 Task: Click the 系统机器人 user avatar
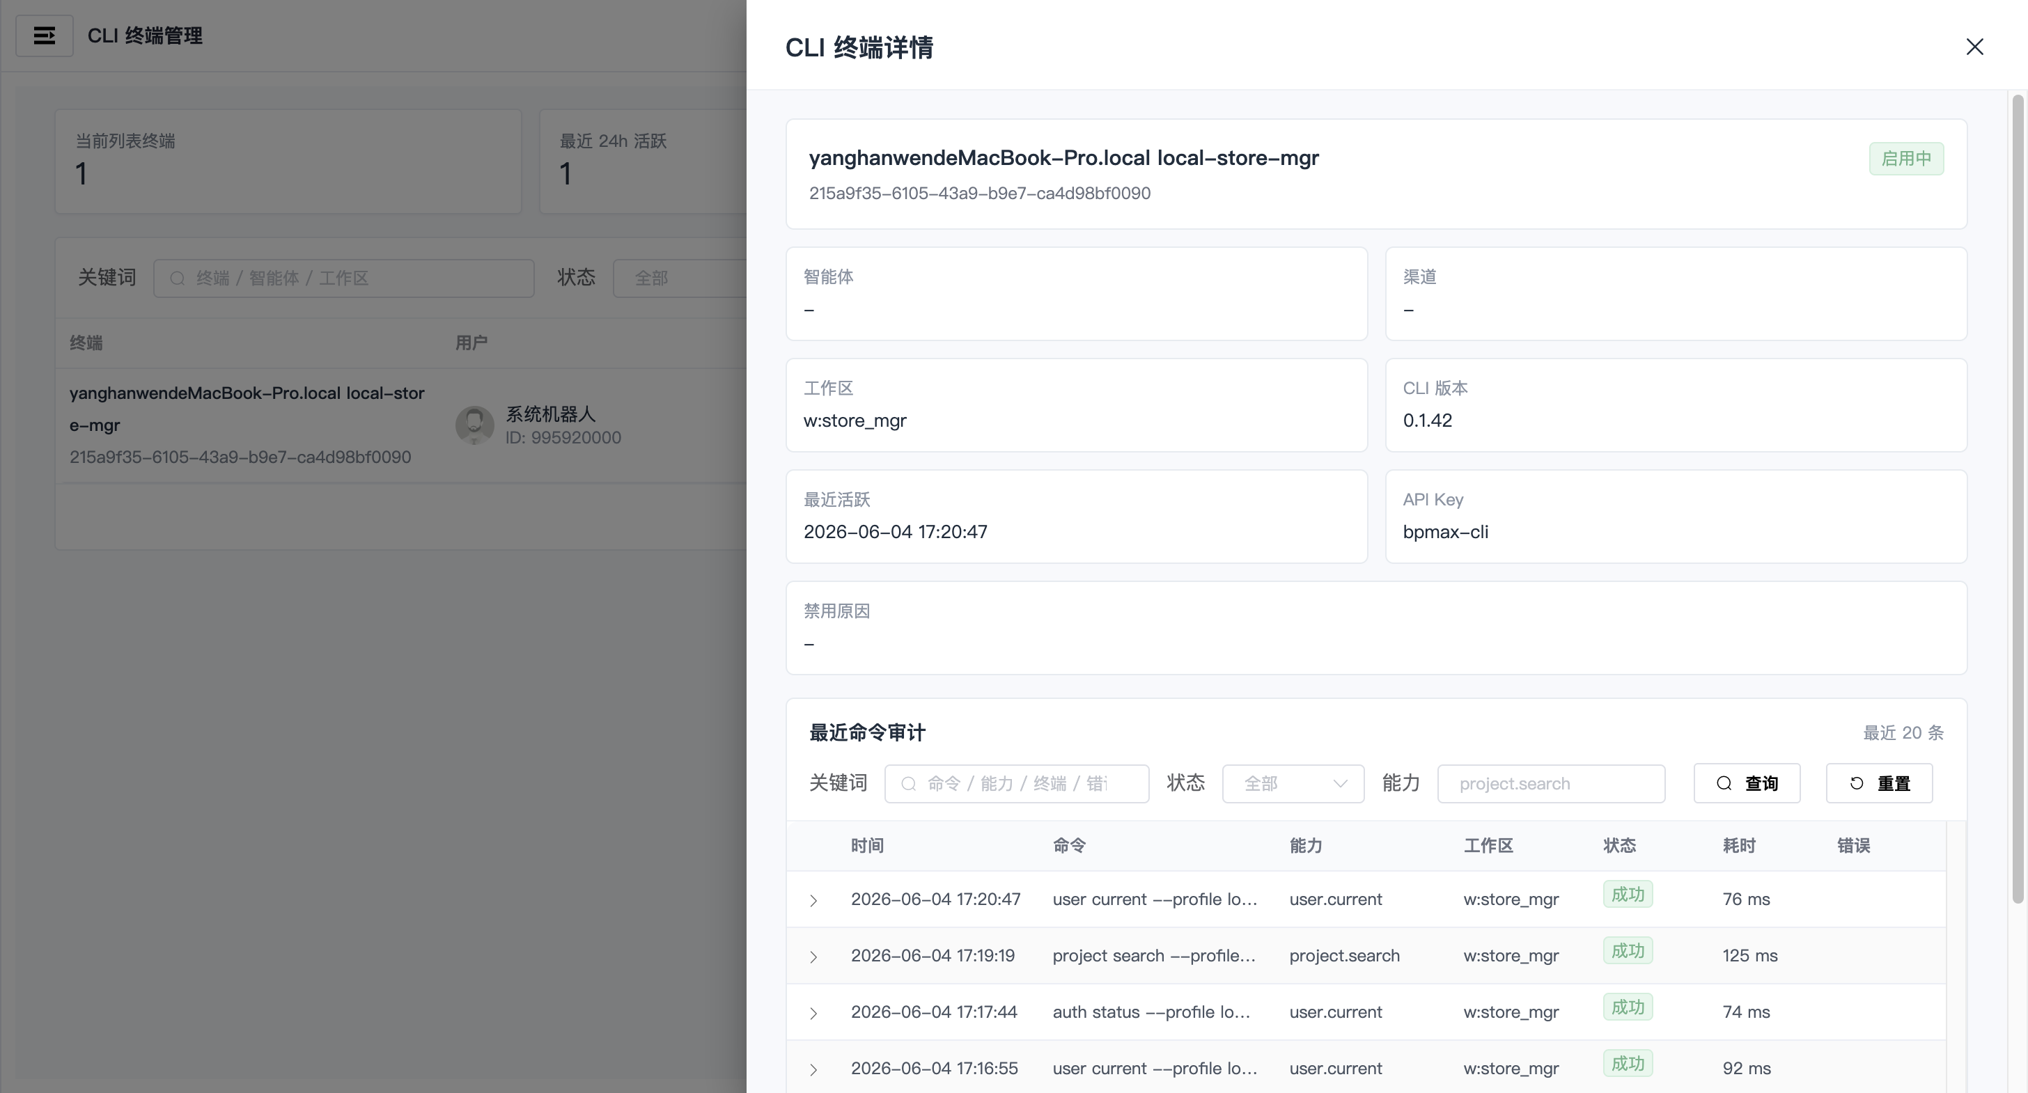tap(475, 425)
